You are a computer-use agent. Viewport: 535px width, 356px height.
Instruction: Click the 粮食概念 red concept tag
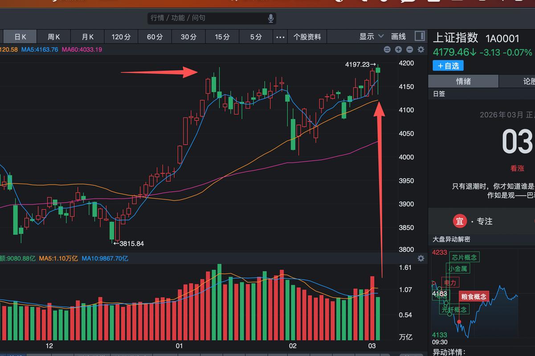pyautogui.click(x=474, y=297)
